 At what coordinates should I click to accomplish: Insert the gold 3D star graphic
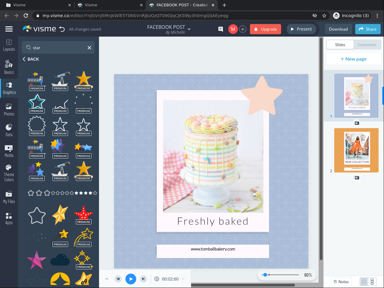tap(60, 214)
